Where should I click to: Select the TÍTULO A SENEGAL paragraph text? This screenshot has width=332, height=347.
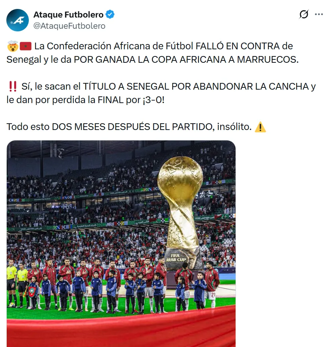[x=161, y=93]
